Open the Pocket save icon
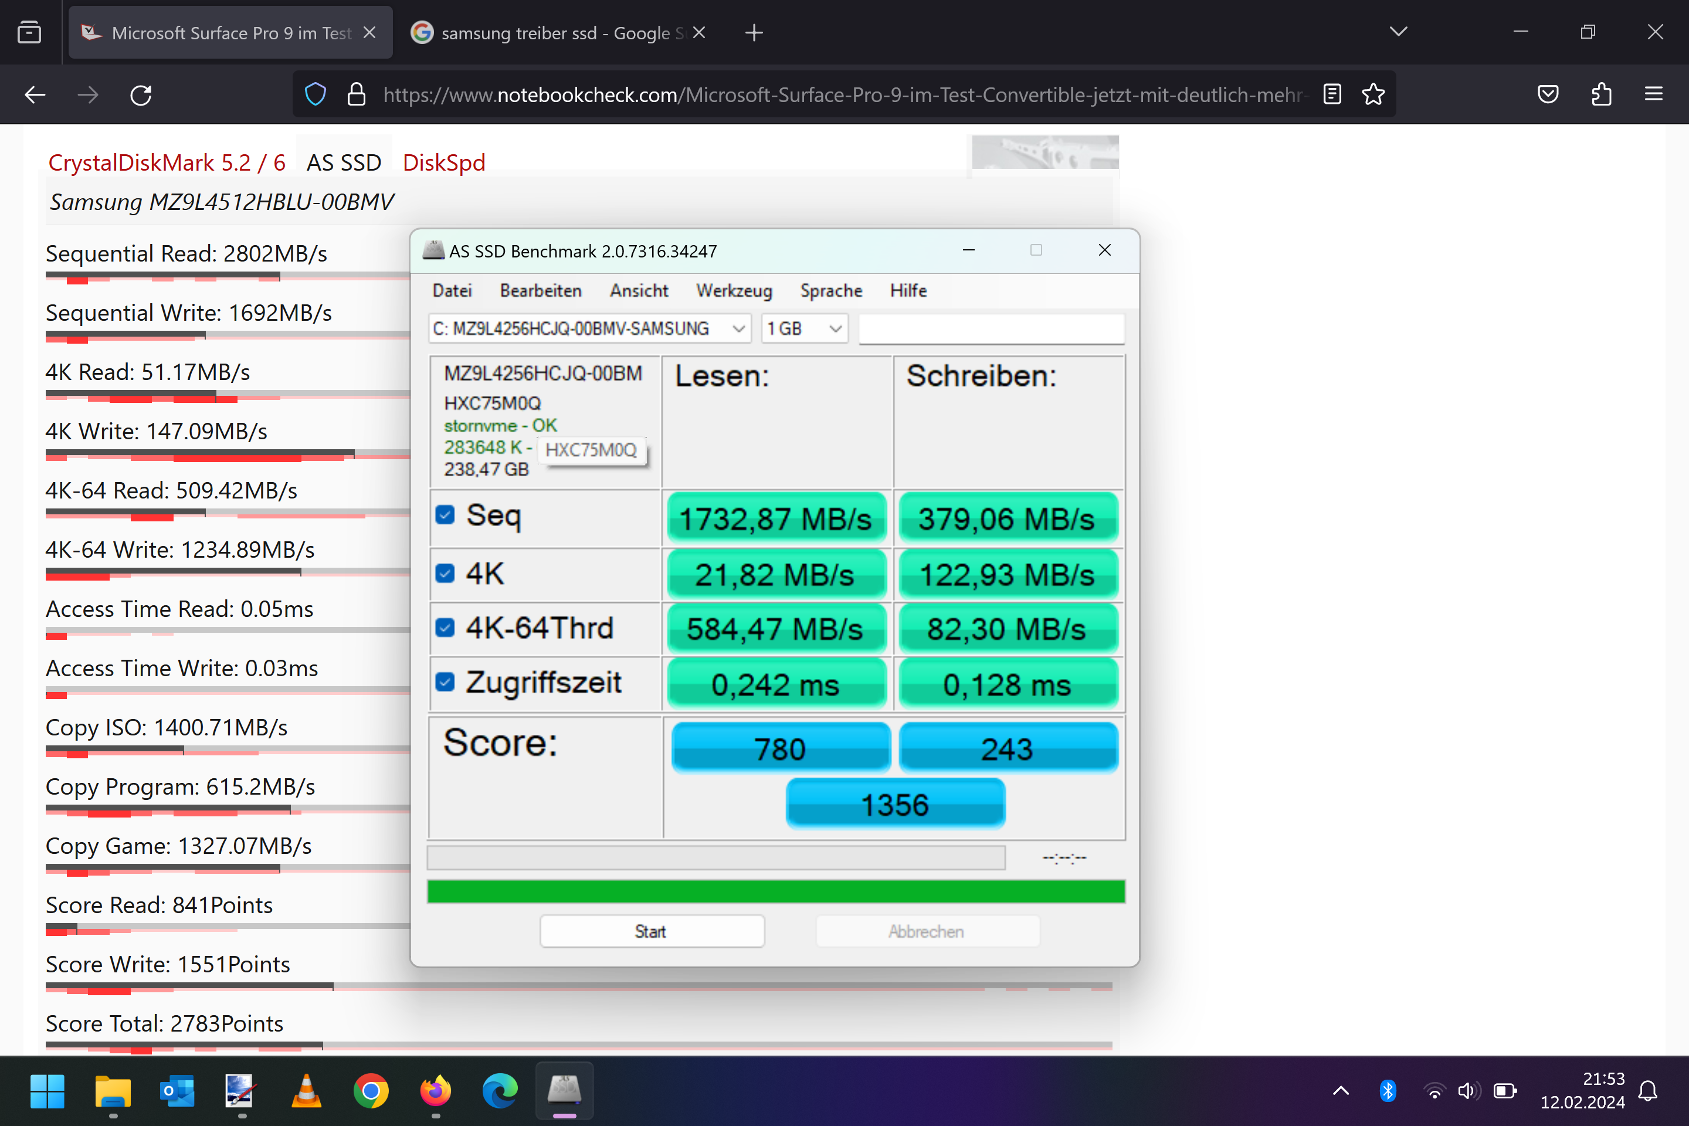Image resolution: width=1689 pixels, height=1126 pixels. click(x=1548, y=94)
